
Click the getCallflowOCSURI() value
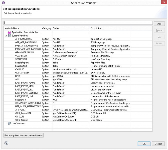tap(64, 117)
